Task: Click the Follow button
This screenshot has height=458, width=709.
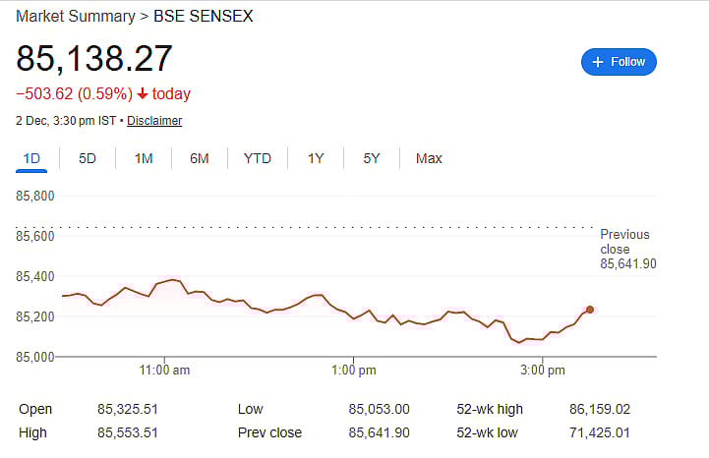Action: point(619,62)
